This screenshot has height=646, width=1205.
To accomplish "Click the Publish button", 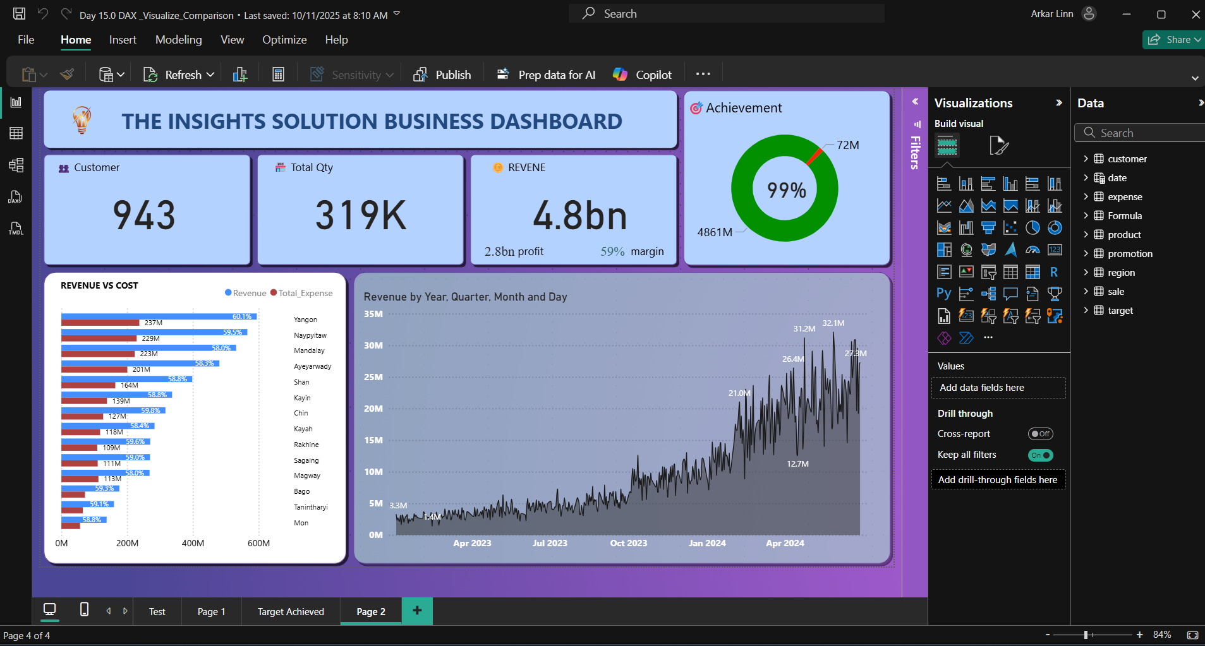I will click(x=442, y=75).
